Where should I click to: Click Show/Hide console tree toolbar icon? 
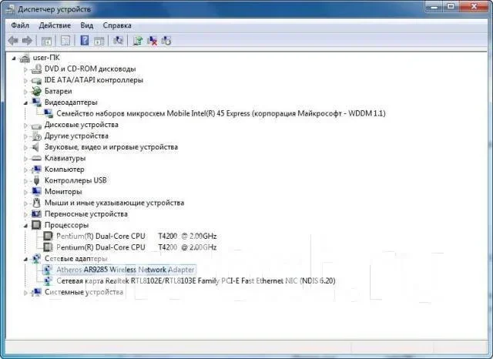pyautogui.click(x=46, y=41)
